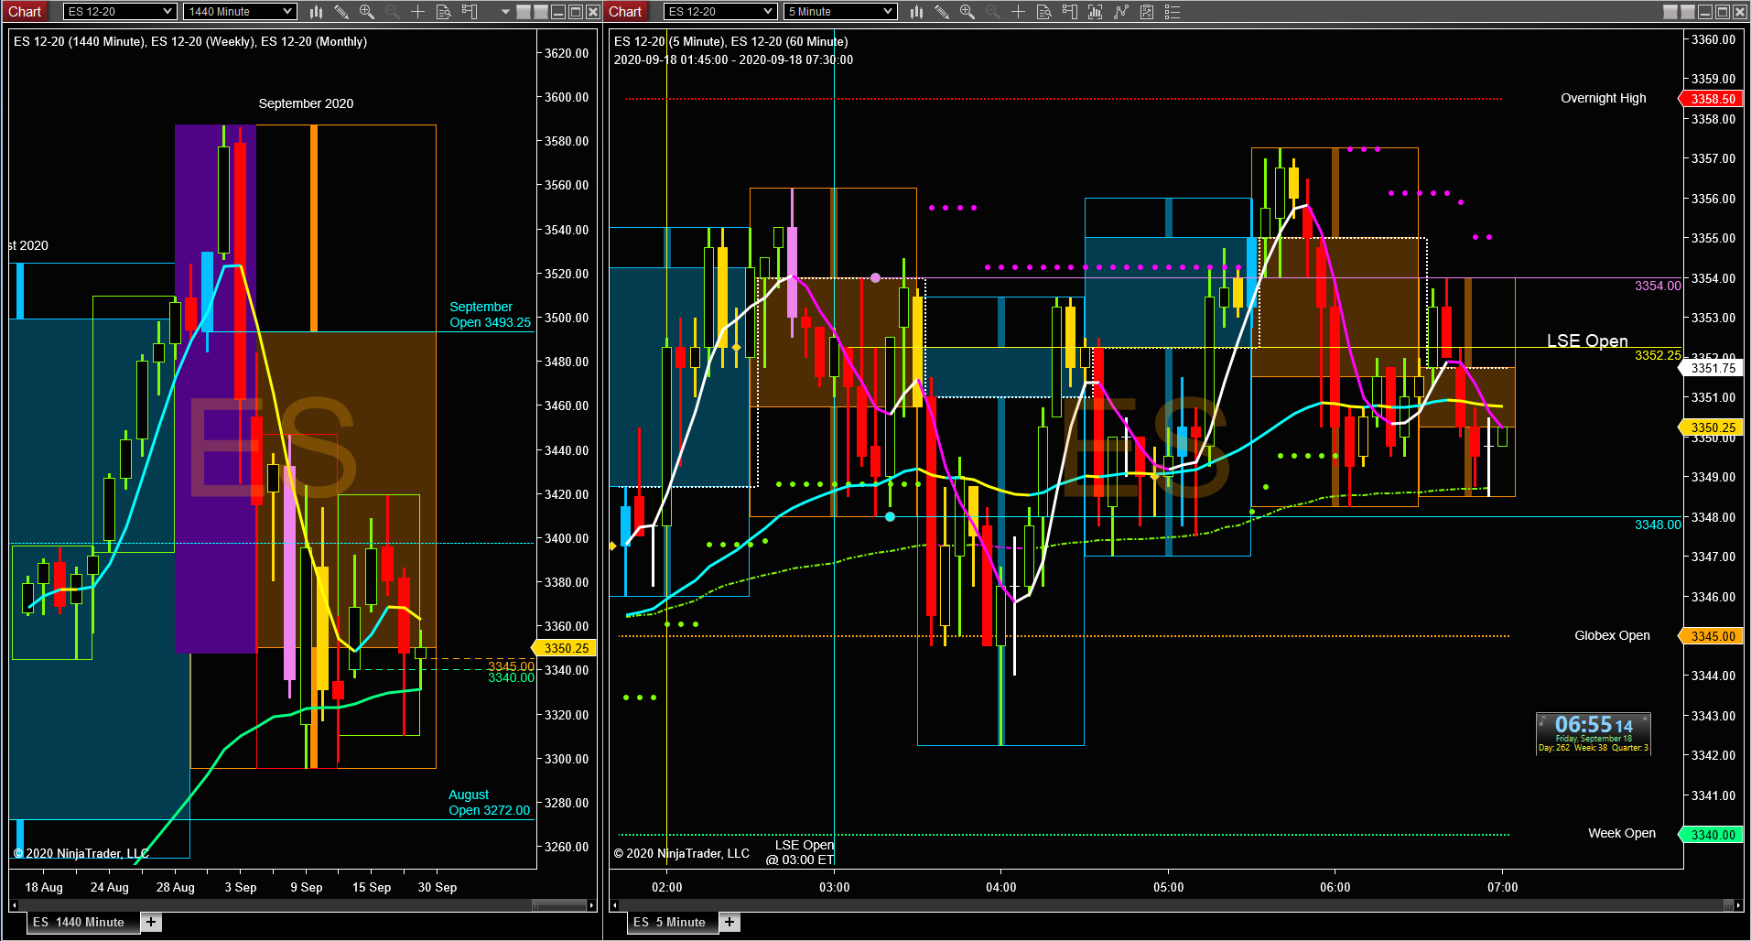Open strategy performance icon in 5 Minute chart
The image size is (1751, 941).
point(1147,12)
